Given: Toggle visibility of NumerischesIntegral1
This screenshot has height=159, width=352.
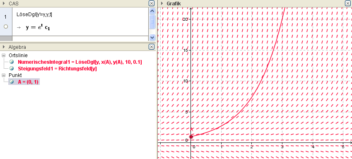Looking at the screenshot, I should 12,62.
